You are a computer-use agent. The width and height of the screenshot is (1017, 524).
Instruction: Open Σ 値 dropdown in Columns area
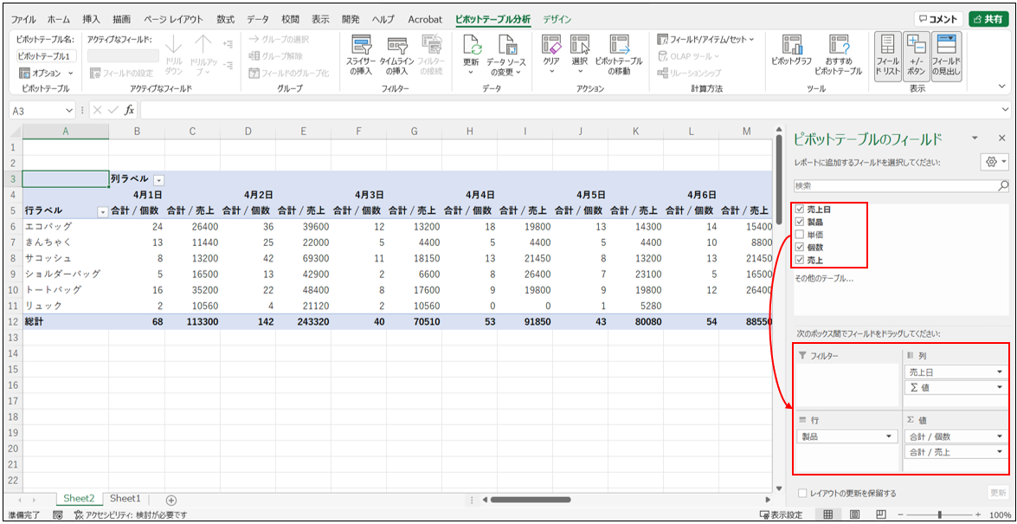pos(1001,388)
